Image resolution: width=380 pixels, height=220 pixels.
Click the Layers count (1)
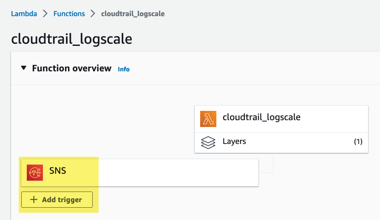[358, 141]
